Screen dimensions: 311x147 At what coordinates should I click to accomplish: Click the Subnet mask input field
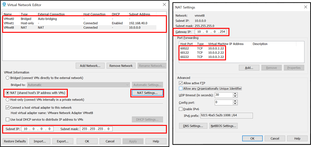pyautogui.click(x=96, y=129)
